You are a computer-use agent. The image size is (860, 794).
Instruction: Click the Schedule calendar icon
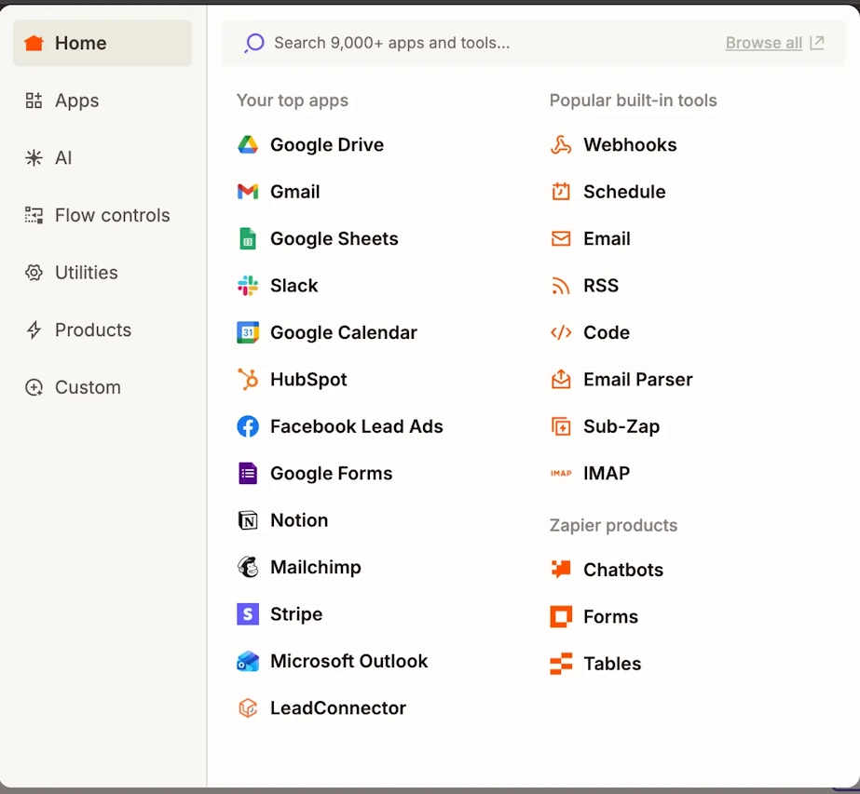[x=561, y=192]
